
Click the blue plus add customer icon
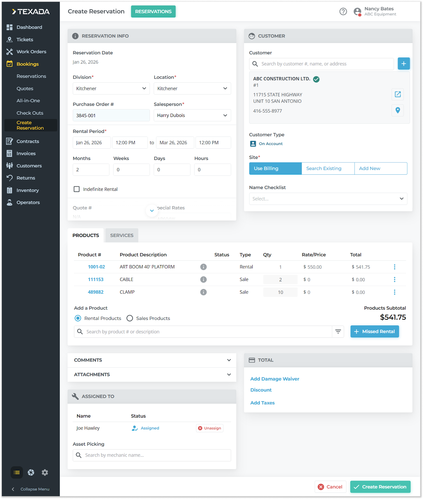click(403, 64)
